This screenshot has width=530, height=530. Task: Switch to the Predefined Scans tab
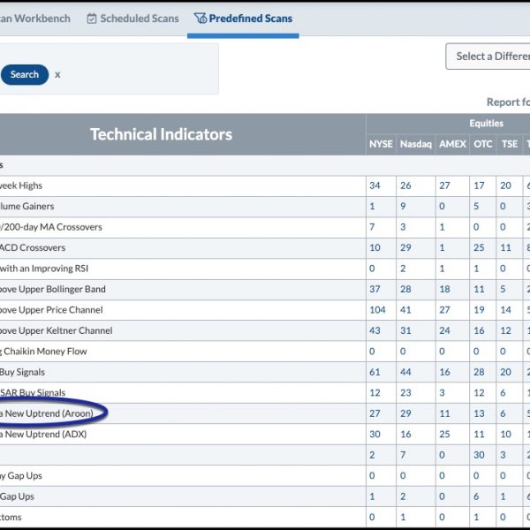click(243, 19)
